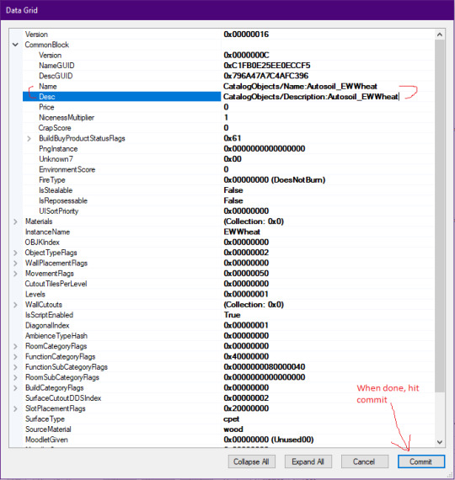Select CrapScore property row
Image resolution: width=455 pixels, height=480 pixels.
pos(228,128)
